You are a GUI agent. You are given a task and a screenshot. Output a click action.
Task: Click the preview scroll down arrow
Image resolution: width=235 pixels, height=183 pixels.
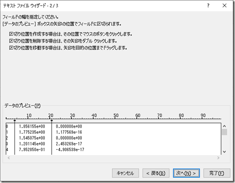(x=225, y=152)
